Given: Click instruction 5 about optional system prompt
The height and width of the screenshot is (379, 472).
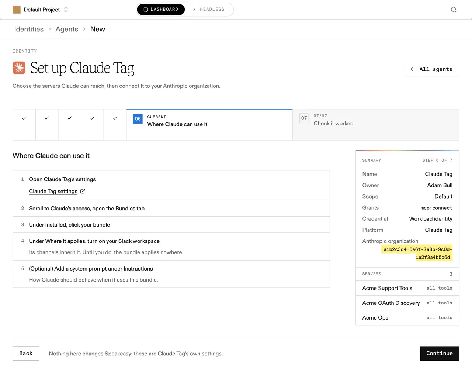Looking at the screenshot, I should point(171,274).
